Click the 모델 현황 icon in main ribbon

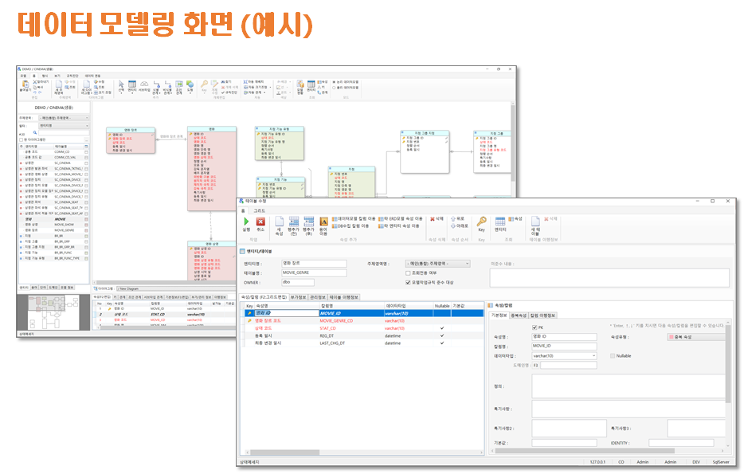pyautogui.click(x=300, y=84)
